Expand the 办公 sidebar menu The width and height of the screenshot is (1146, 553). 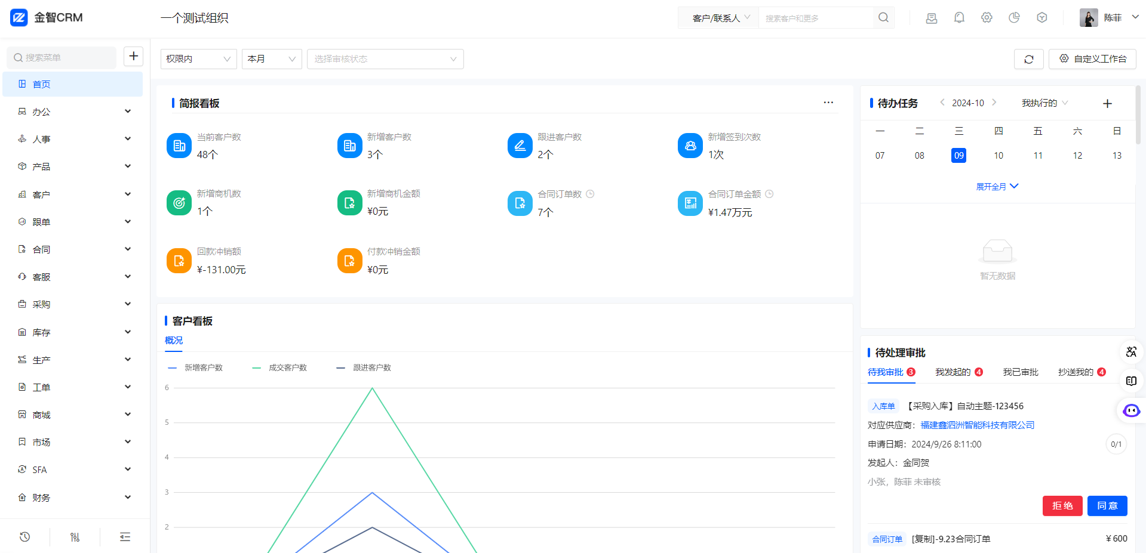click(73, 112)
